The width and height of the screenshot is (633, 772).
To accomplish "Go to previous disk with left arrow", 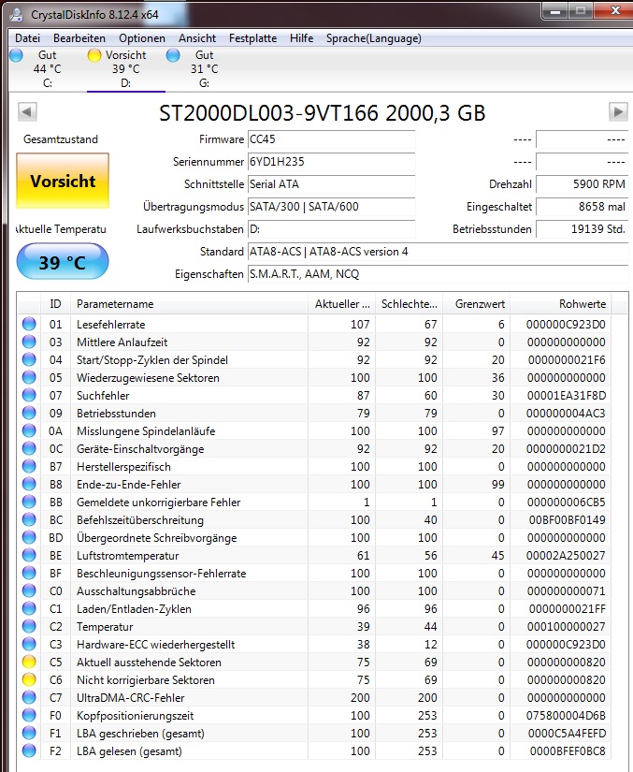I will [x=27, y=111].
